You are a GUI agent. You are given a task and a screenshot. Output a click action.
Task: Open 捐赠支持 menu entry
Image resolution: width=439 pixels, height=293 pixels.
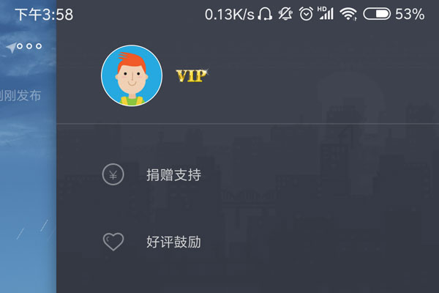click(173, 175)
